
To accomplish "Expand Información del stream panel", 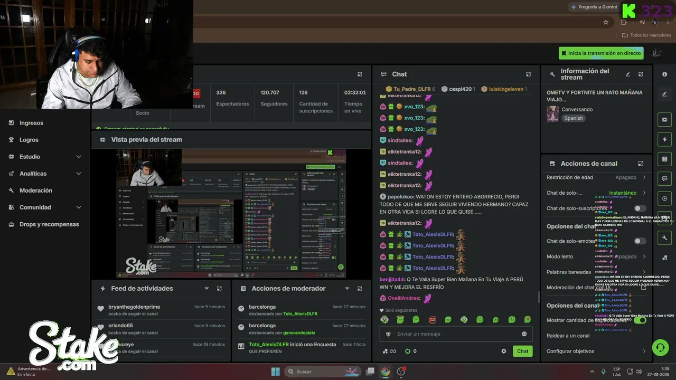I will 641,74.
